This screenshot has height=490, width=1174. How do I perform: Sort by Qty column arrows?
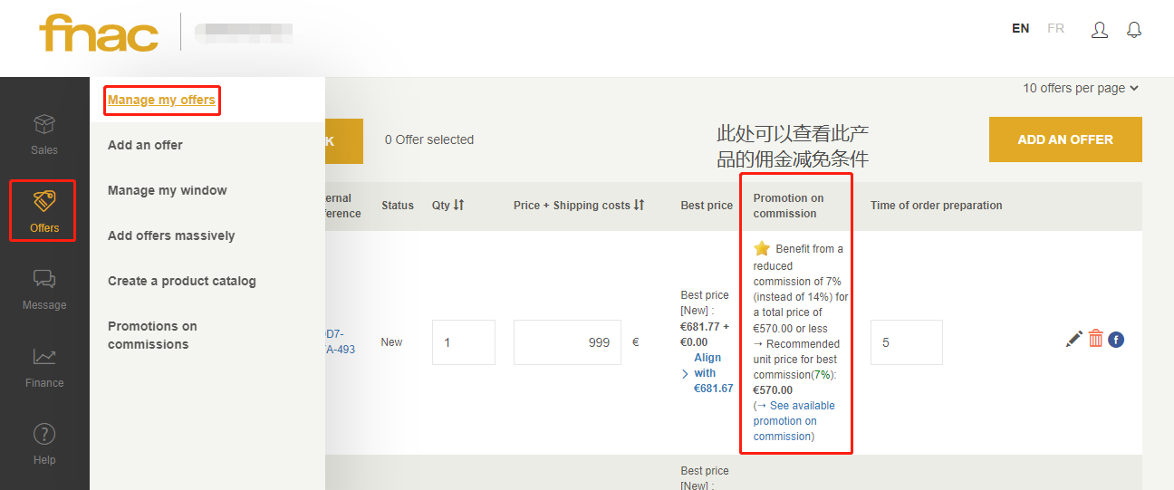click(x=459, y=206)
